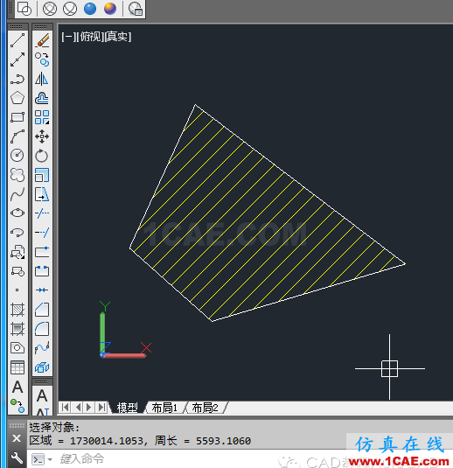Pick the Circle draw tool

[17, 155]
